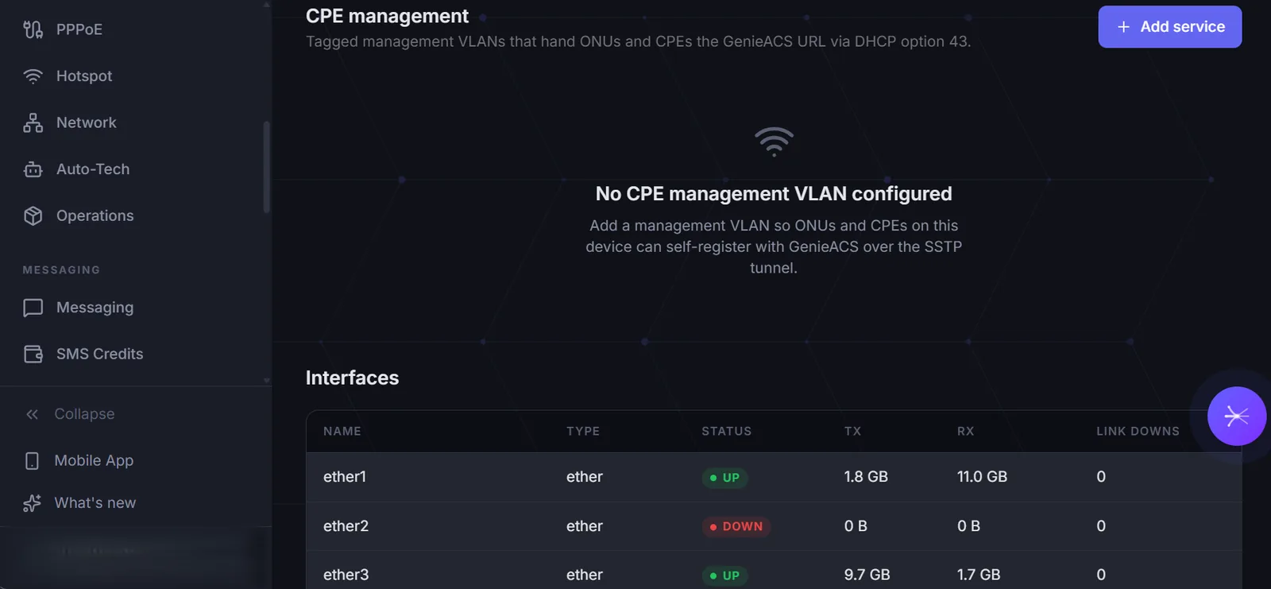Viewport: 1271px width, 589px height.
Task: Click the sidebar scroll down arrow
Action: coord(267,381)
